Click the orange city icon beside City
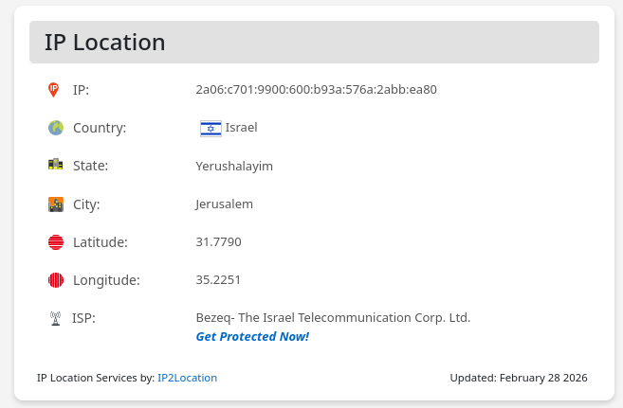This screenshot has width=623, height=408. click(55, 204)
